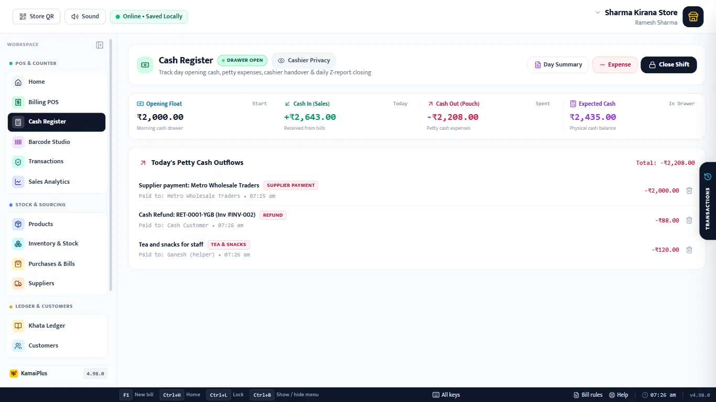This screenshot has height=402, width=716.
Task: Expand the Sharma Kirana Store dropdown chevron
Action: [598, 13]
